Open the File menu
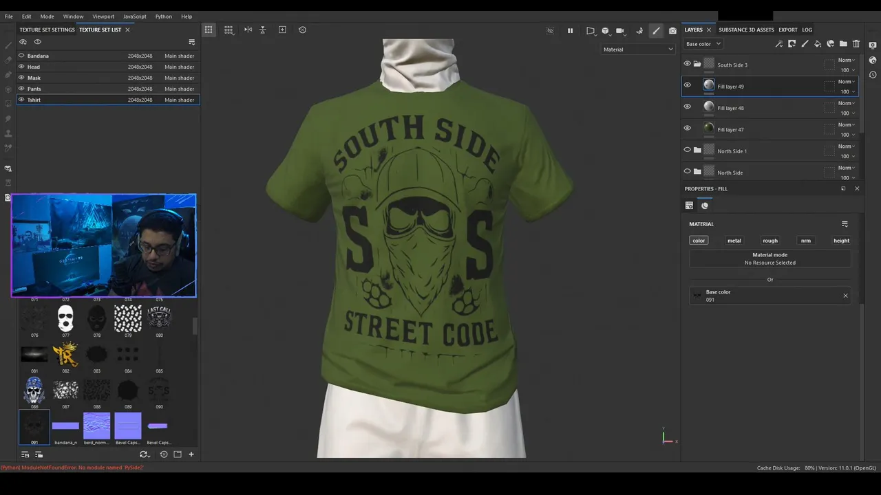The width and height of the screenshot is (881, 495). (x=9, y=16)
